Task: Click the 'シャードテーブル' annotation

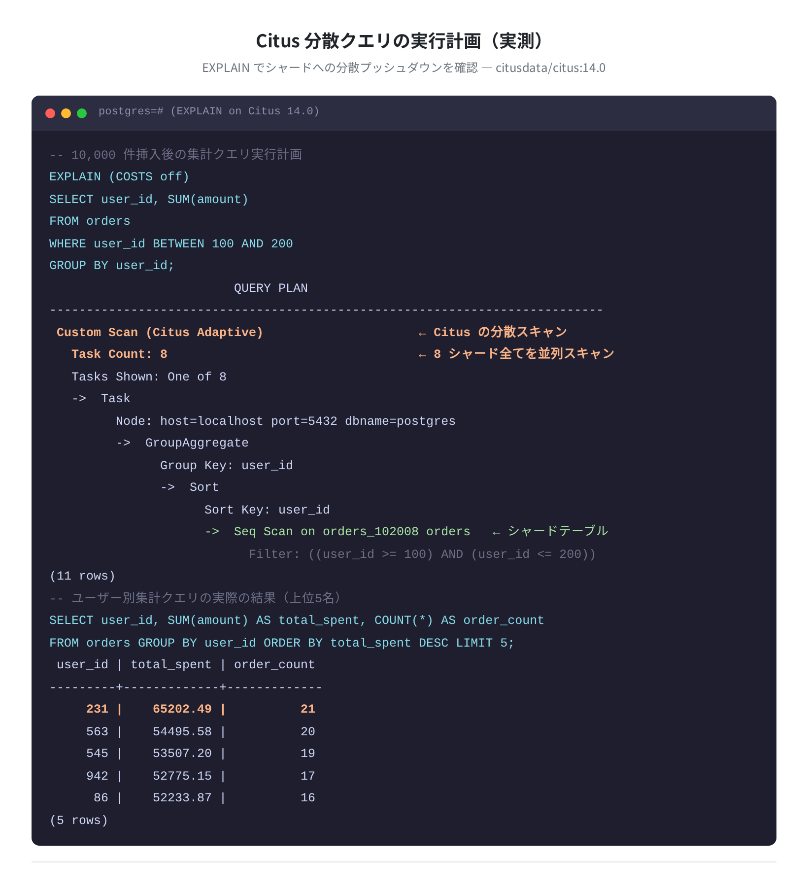Action: pyautogui.click(x=558, y=531)
